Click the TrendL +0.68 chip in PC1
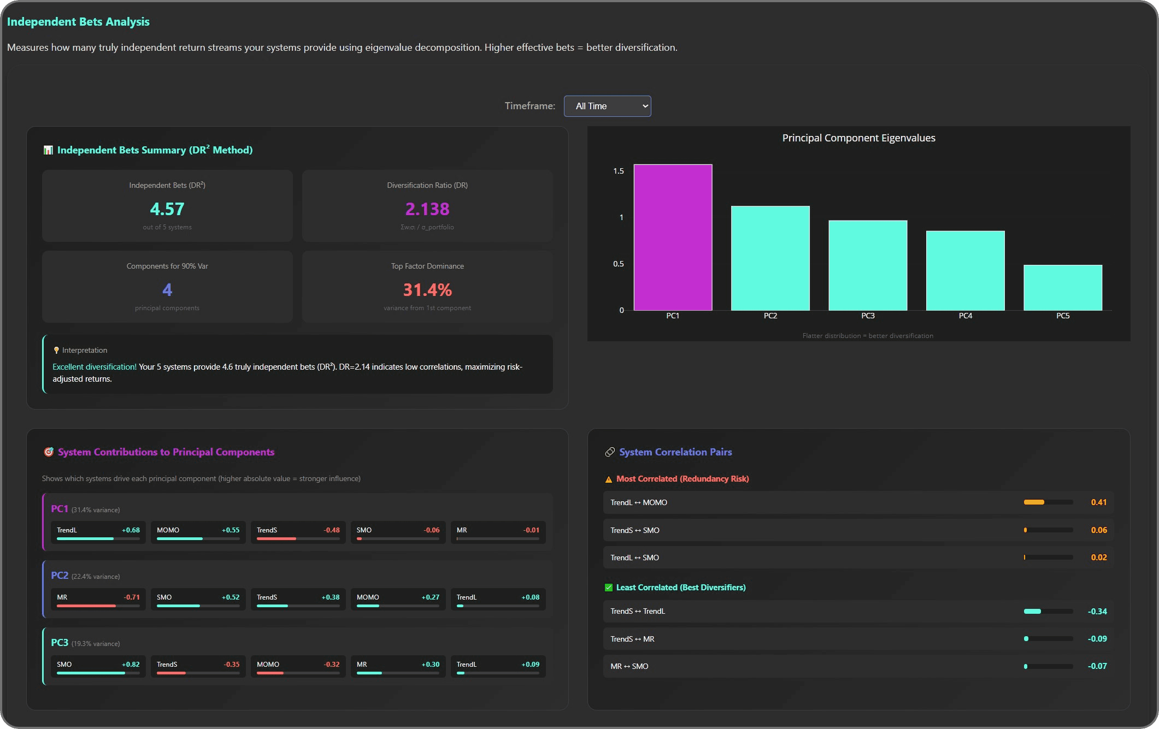This screenshot has width=1159, height=729. tap(98, 532)
